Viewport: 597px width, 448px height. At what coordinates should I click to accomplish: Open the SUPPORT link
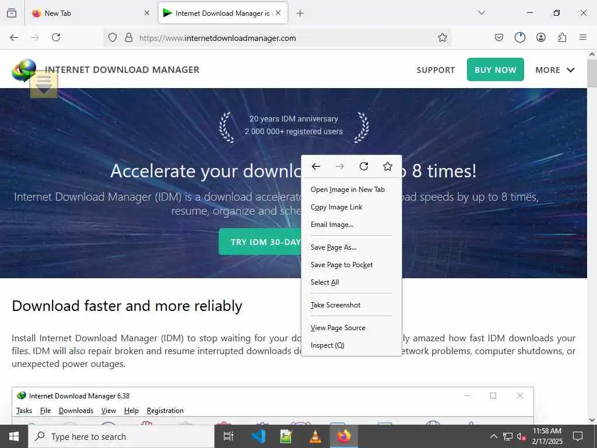pos(436,70)
